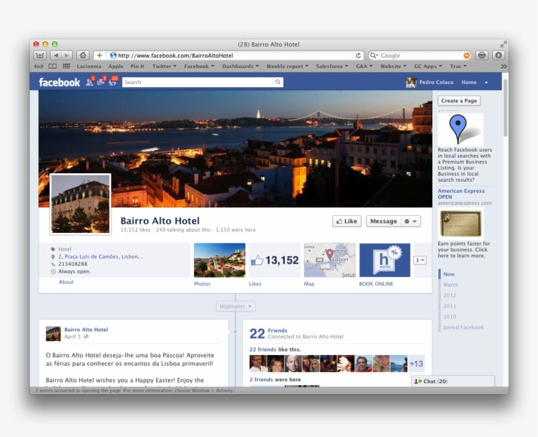Click the browser print icon
The height and width of the screenshot is (437, 538).
(x=482, y=55)
